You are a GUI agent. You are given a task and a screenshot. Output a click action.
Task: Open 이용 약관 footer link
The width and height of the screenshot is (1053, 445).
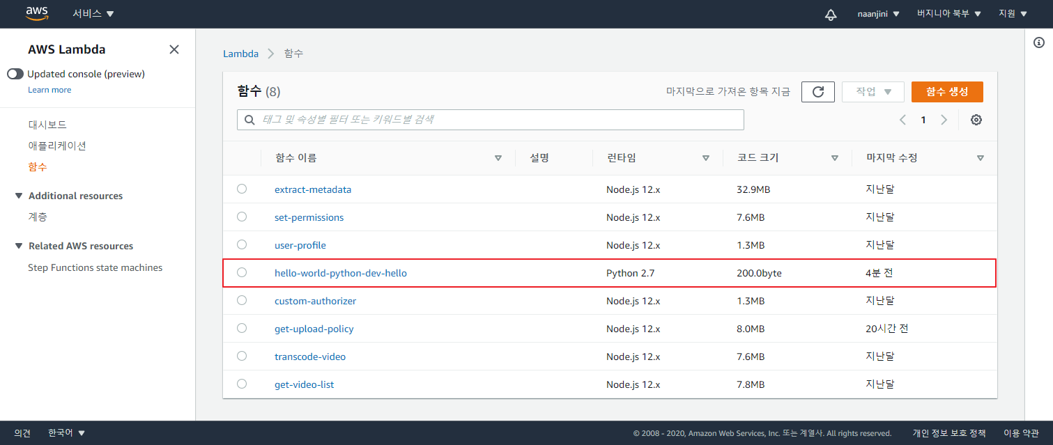click(1021, 433)
